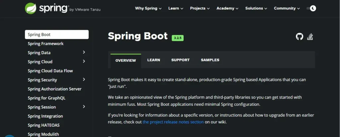Switch to the SUPPORT tab

(180, 60)
